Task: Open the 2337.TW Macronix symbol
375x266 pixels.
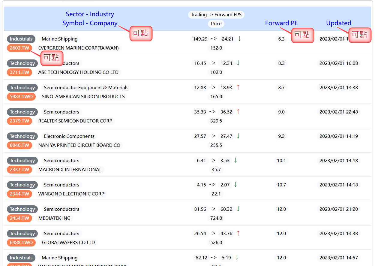Action: 19,170
